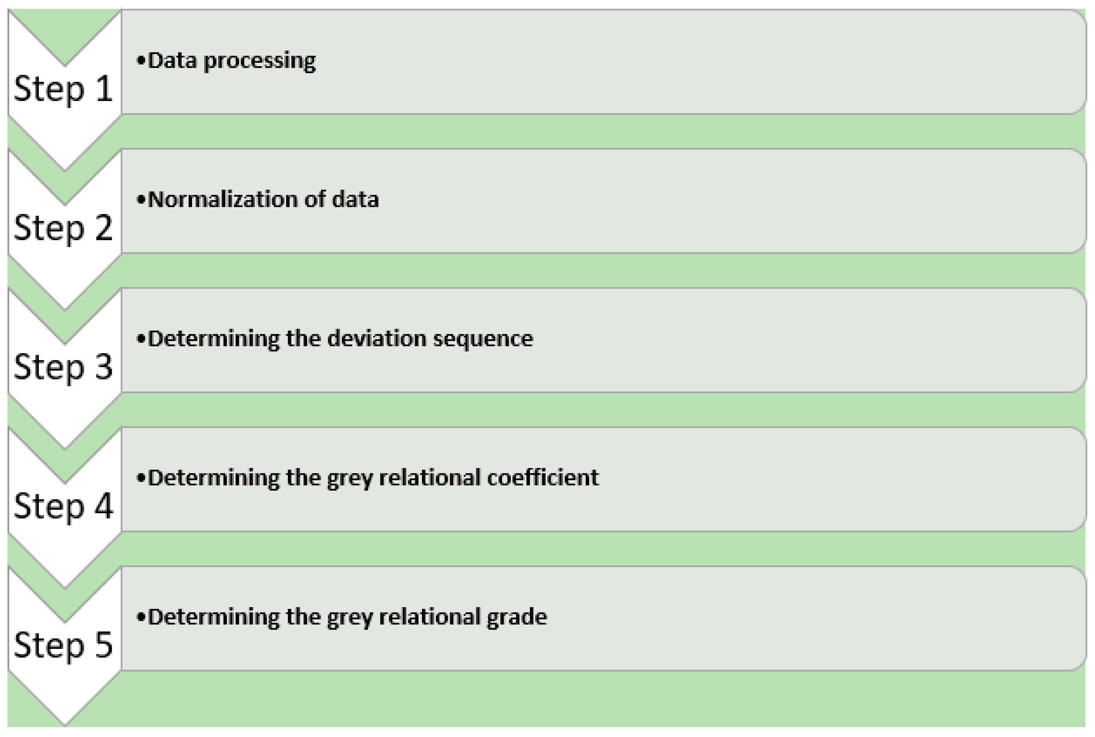Select the 'Normalization of data' text
This screenshot has height=737, width=1095.
263,200
